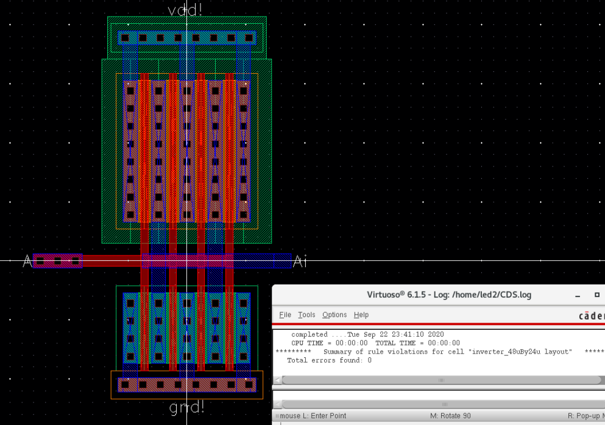The height and width of the screenshot is (425, 605).
Task: Minimize the CDS.log window
Action: (578, 295)
